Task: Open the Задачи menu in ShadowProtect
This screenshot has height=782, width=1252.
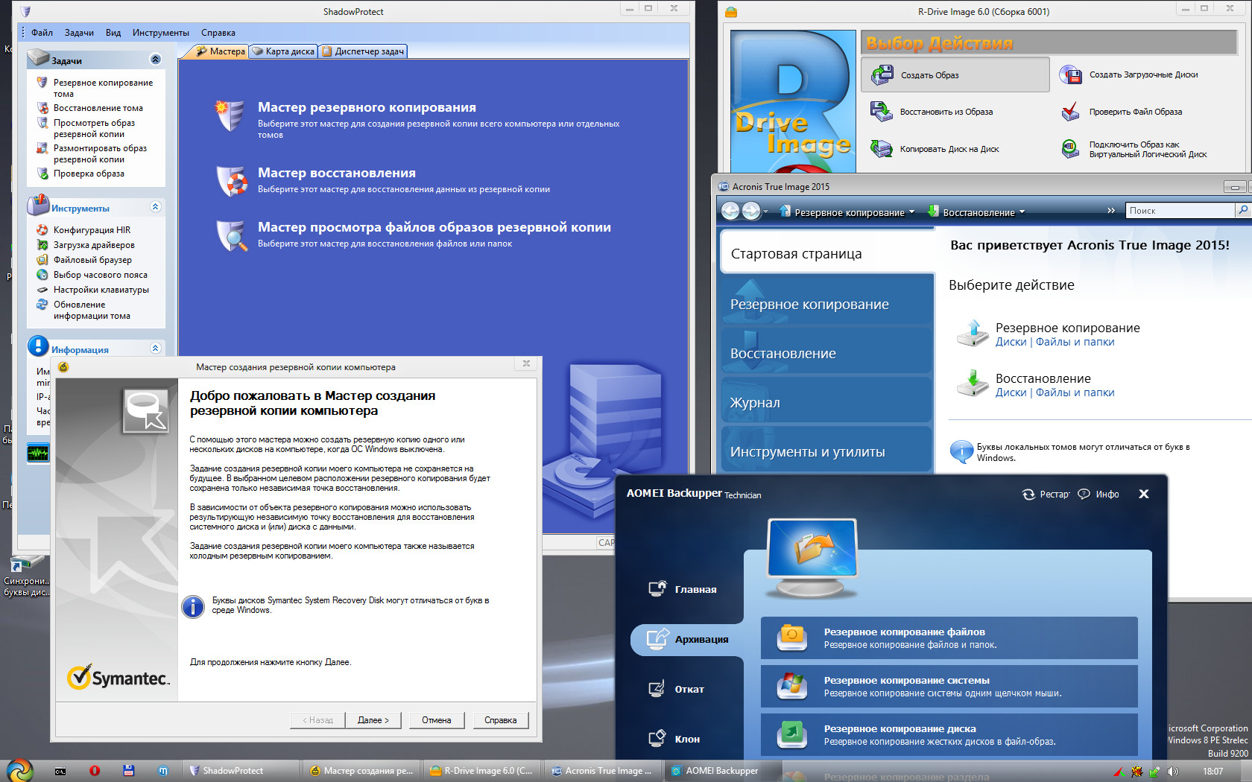Action: coord(79,33)
